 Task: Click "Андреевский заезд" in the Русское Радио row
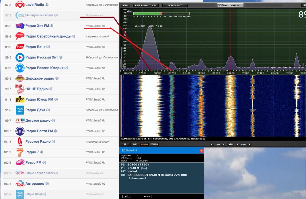pyautogui.click(x=97, y=141)
